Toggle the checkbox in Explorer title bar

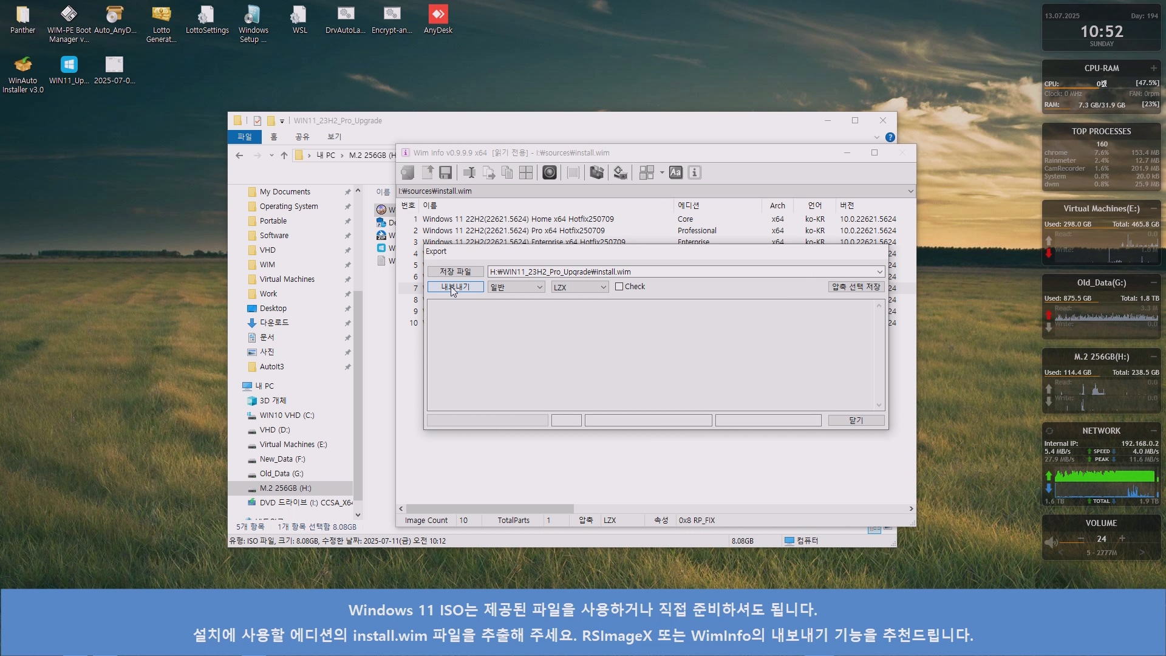click(x=257, y=121)
